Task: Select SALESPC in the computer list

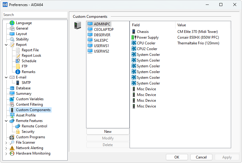Action: tap(101, 40)
